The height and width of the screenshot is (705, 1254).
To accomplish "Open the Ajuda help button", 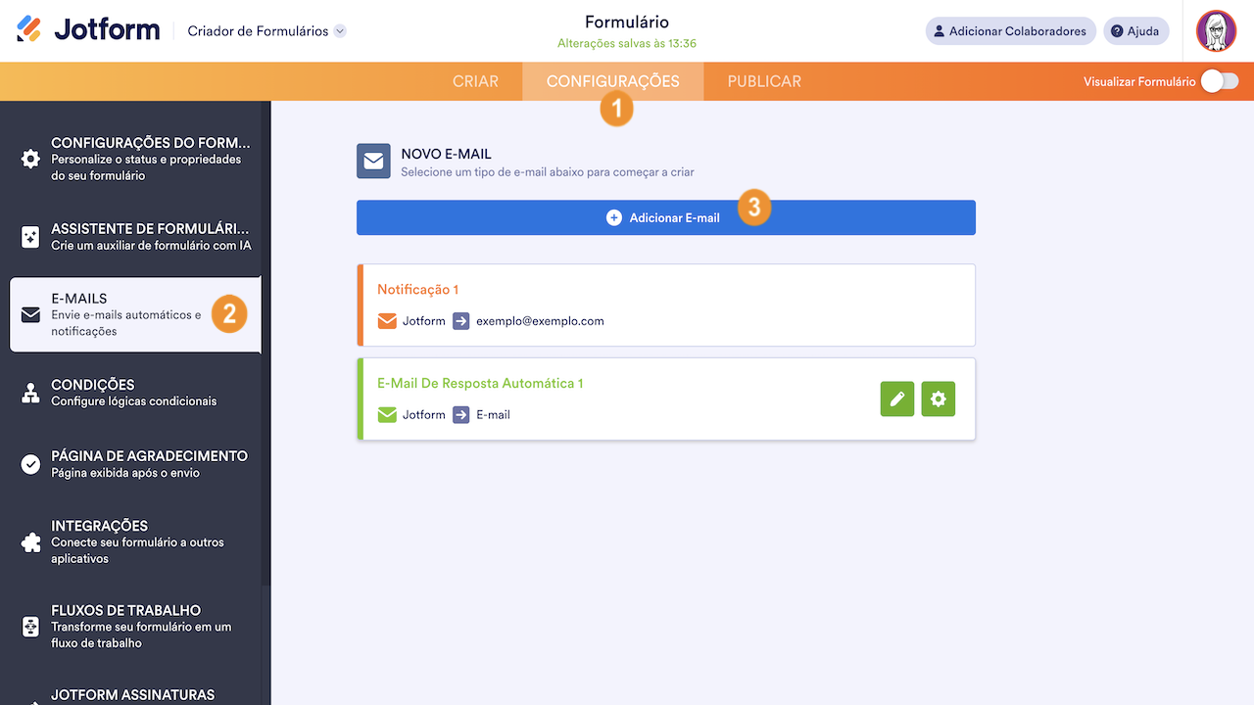I will 1135,31.
